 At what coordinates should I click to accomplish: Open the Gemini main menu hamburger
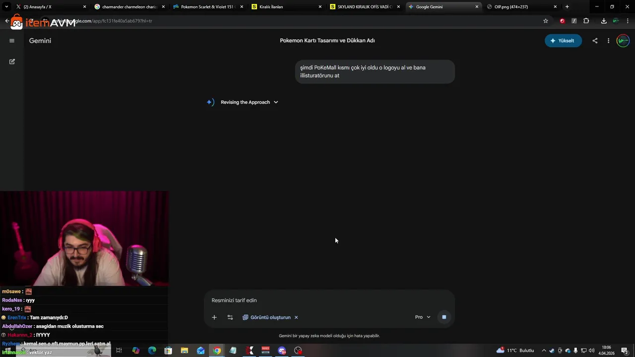click(x=12, y=41)
